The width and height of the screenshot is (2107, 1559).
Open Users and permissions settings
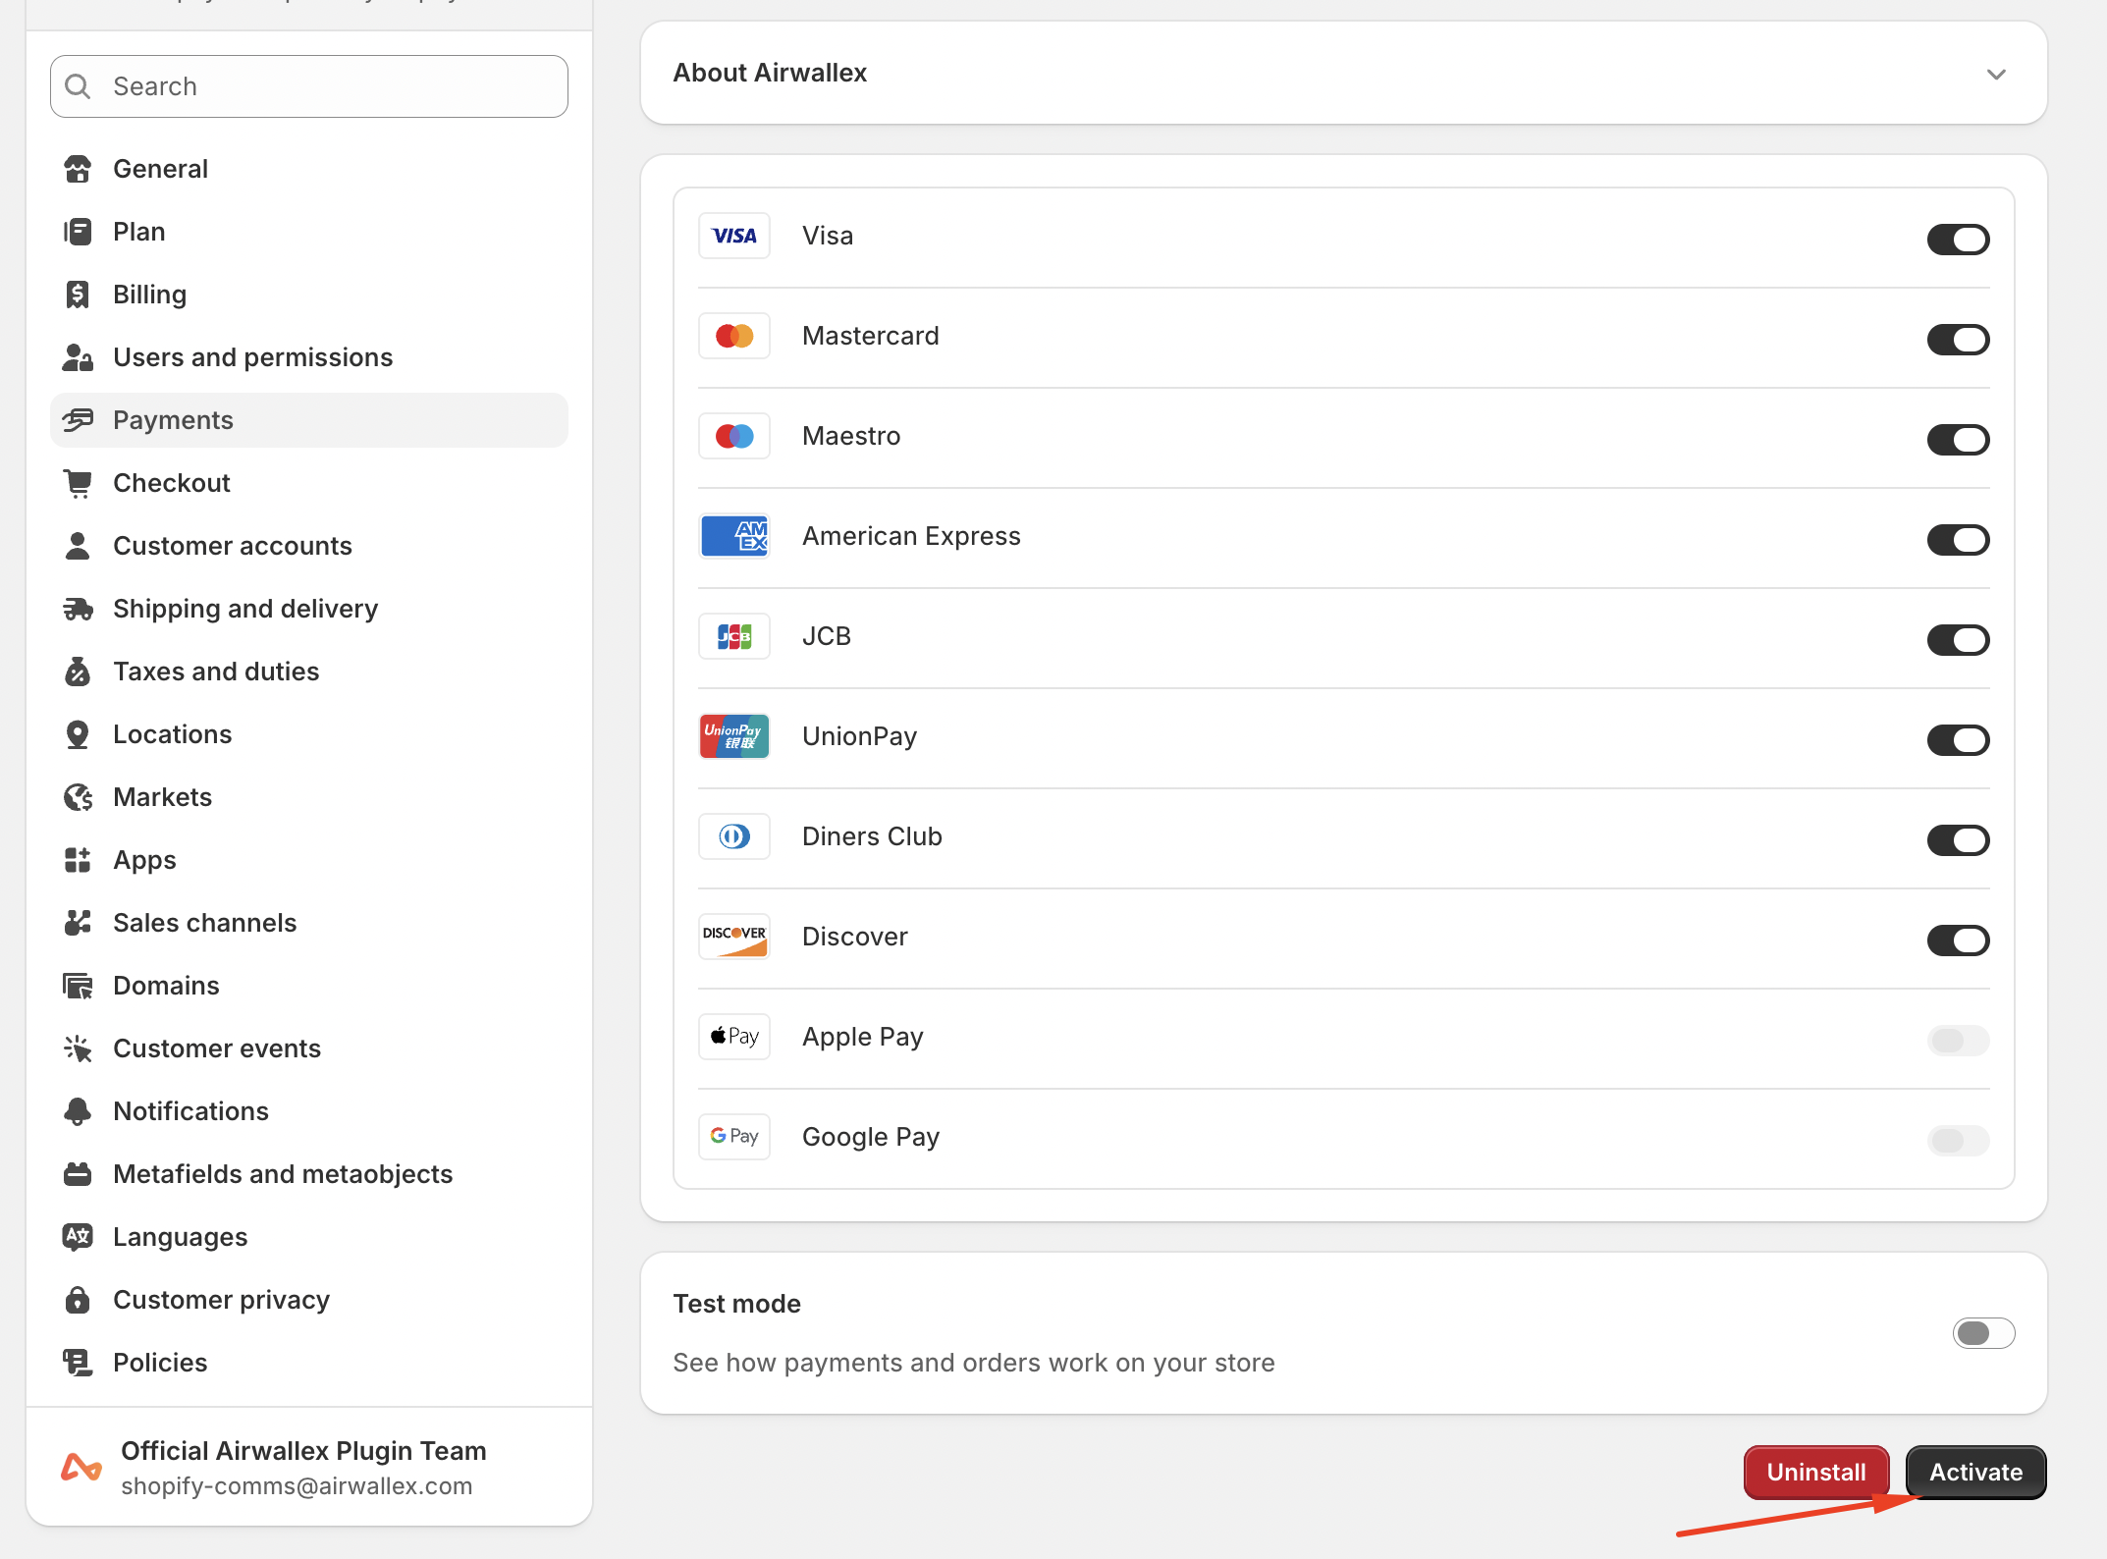[x=252, y=357]
